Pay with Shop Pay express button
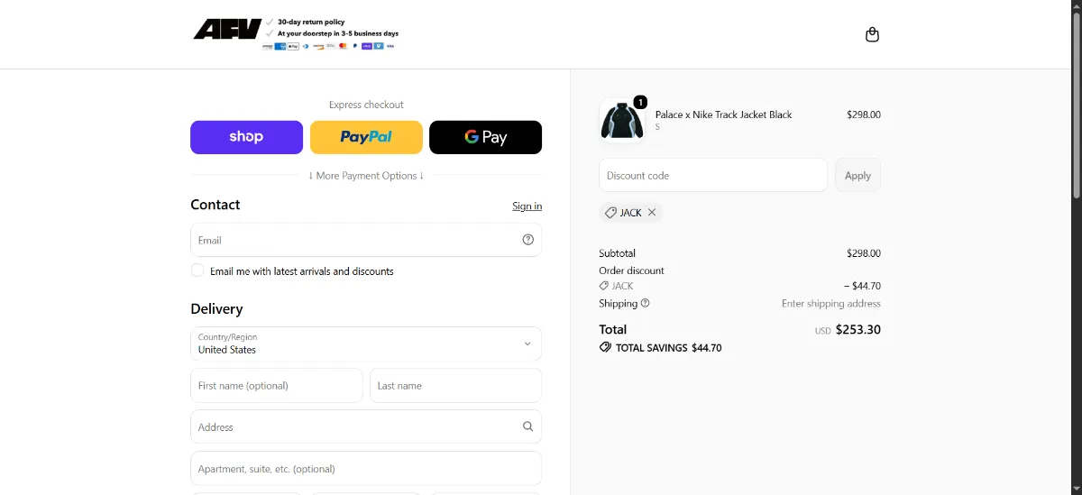The height and width of the screenshot is (495, 1082). tap(246, 137)
